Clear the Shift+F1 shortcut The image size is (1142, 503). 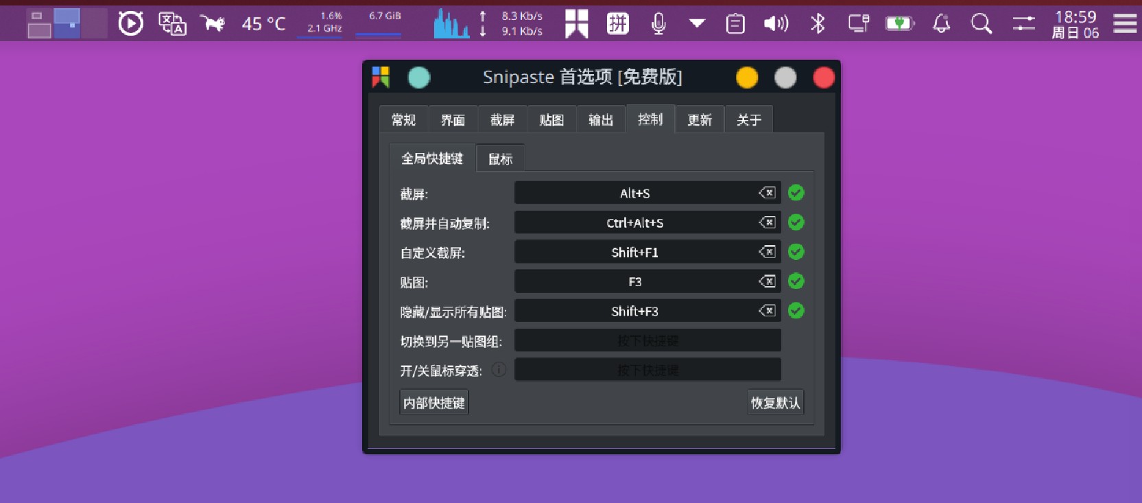[767, 252]
